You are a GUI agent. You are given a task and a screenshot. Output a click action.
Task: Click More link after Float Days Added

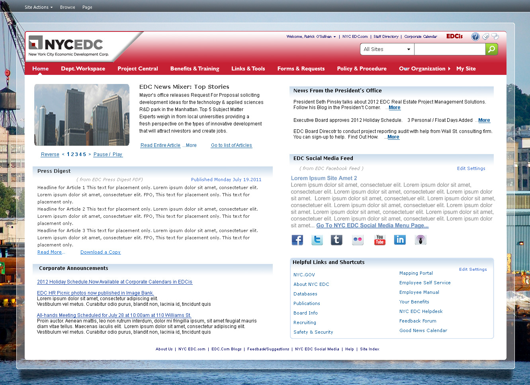tap(484, 120)
